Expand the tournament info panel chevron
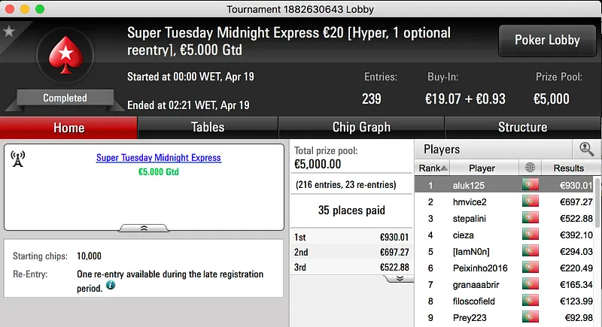 tap(144, 228)
